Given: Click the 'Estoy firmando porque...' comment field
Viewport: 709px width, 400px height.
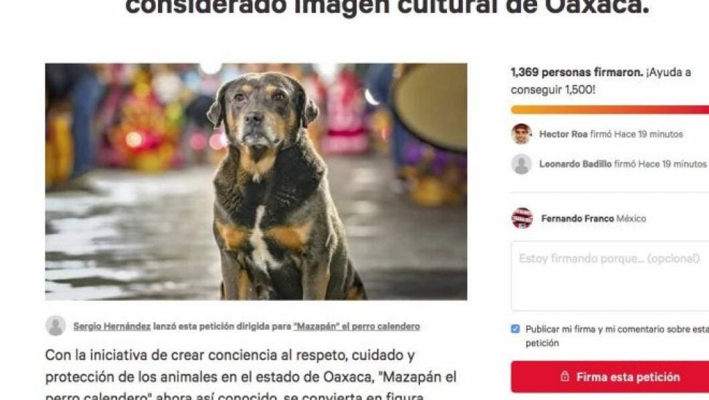Looking at the screenshot, I should (610, 276).
